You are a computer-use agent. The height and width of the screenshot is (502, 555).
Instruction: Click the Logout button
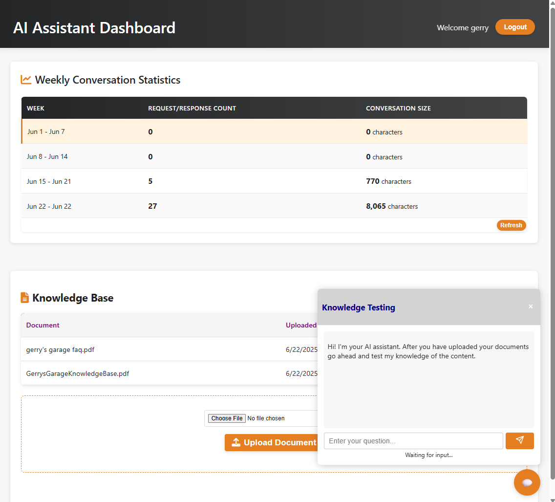(x=515, y=27)
